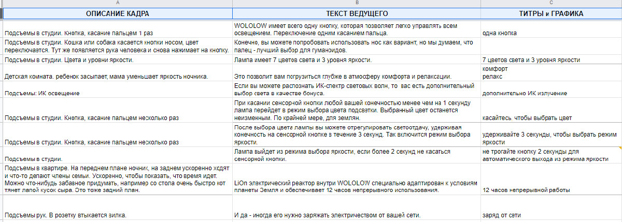Select cell 'Подсъемы в студии. Кошка или собака'
Screen dimensions: 622x222
pos(118,46)
